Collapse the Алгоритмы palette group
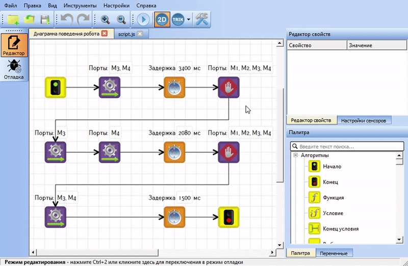 tap(295, 155)
